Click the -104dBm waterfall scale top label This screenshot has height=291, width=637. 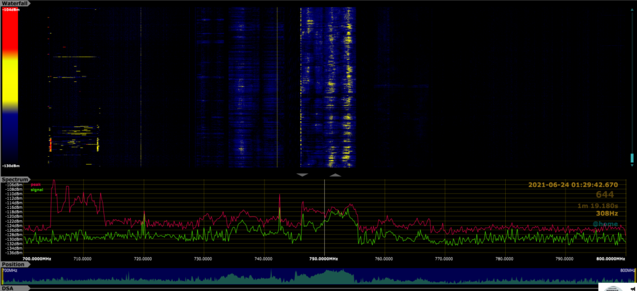pyautogui.click(x=11, y=10)
